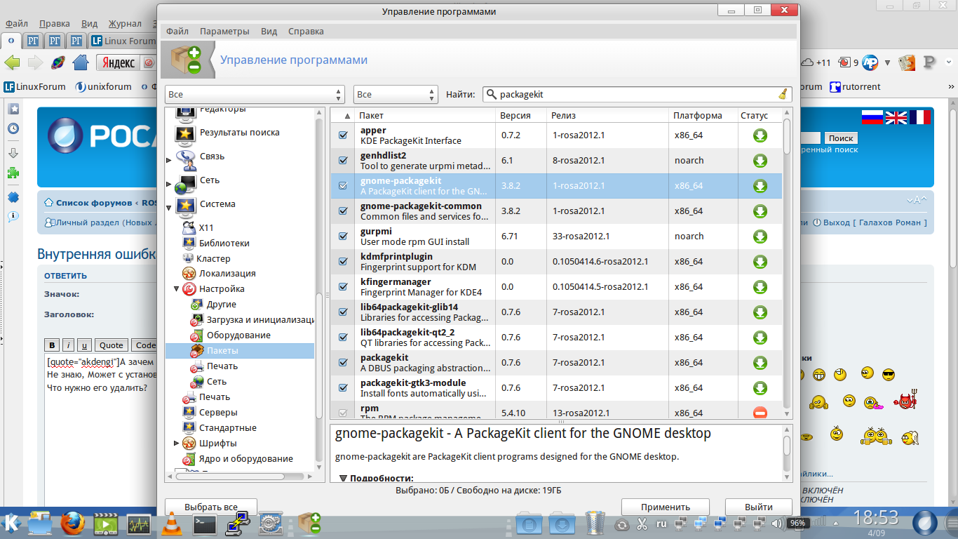This screenshot has height=539, width=958.
Task: Collapse the Настройка tree branch
Action: click(x=177, y=289)
